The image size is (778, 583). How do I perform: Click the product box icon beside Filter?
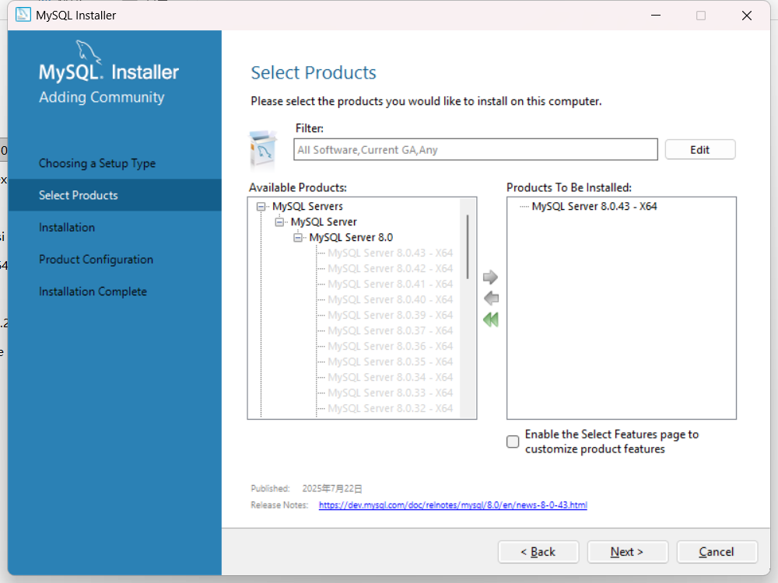coord(262,149)
